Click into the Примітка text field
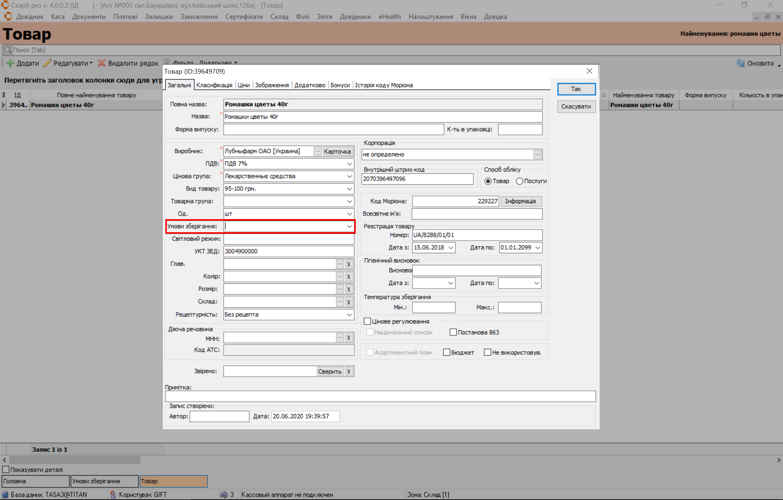783x500 pixels. (x=380, y=396)
